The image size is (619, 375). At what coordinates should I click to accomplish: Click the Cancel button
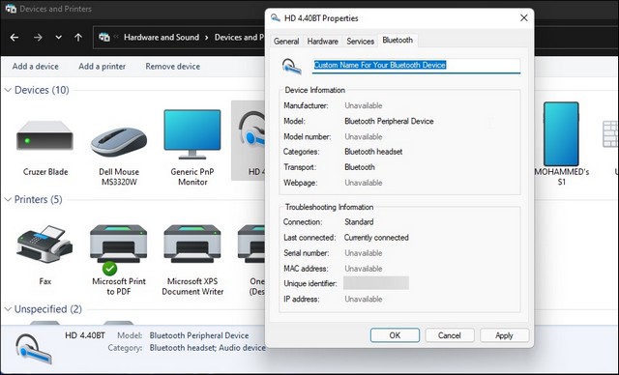point(449,335)
